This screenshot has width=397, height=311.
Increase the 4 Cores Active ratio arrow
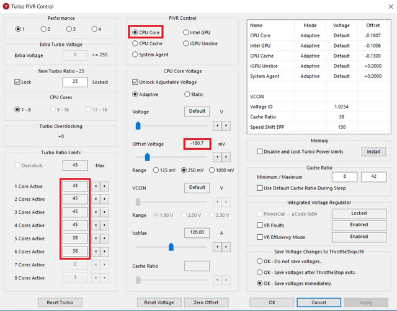point(105,226)
